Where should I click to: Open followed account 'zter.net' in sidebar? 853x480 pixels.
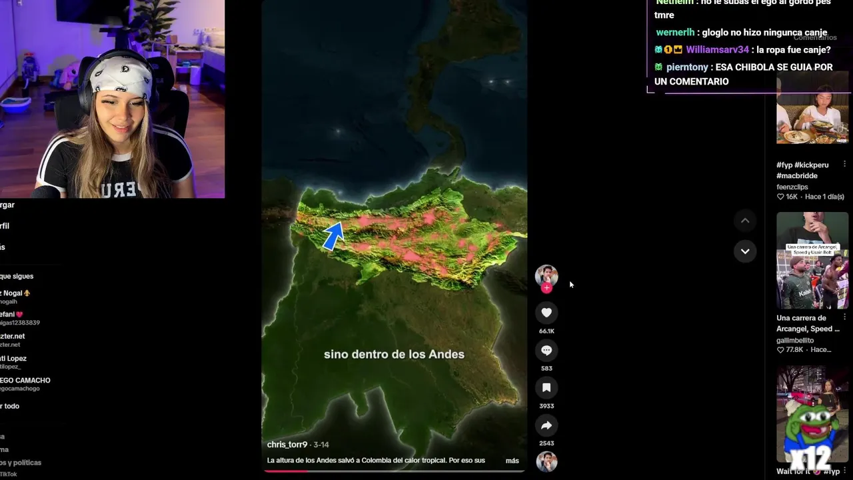point(13,340)
